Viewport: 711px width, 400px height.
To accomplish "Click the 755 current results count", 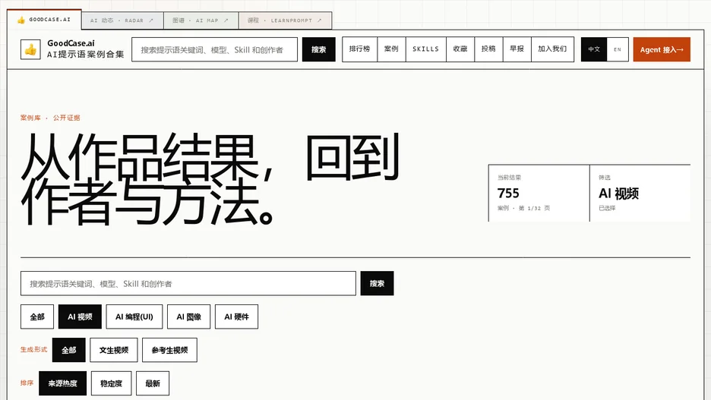I will tap(508, 194).
